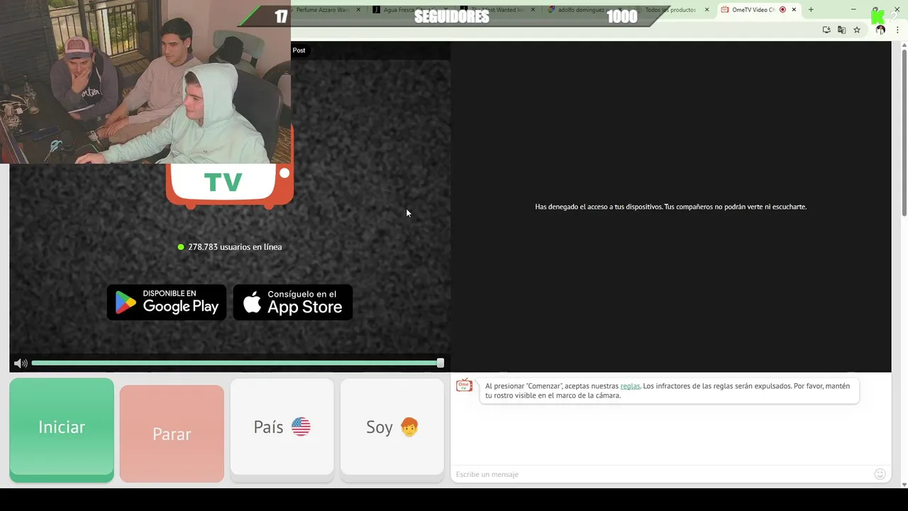Open the emoji picker smiley icon
The width and height of the screenshot is (908, 511).
880,474
